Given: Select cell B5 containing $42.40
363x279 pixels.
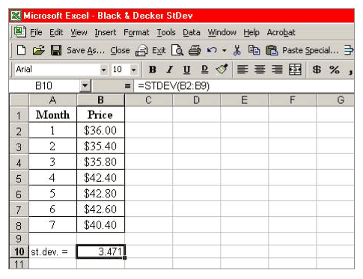Looking at the screenshot, I should coord(100,177).
